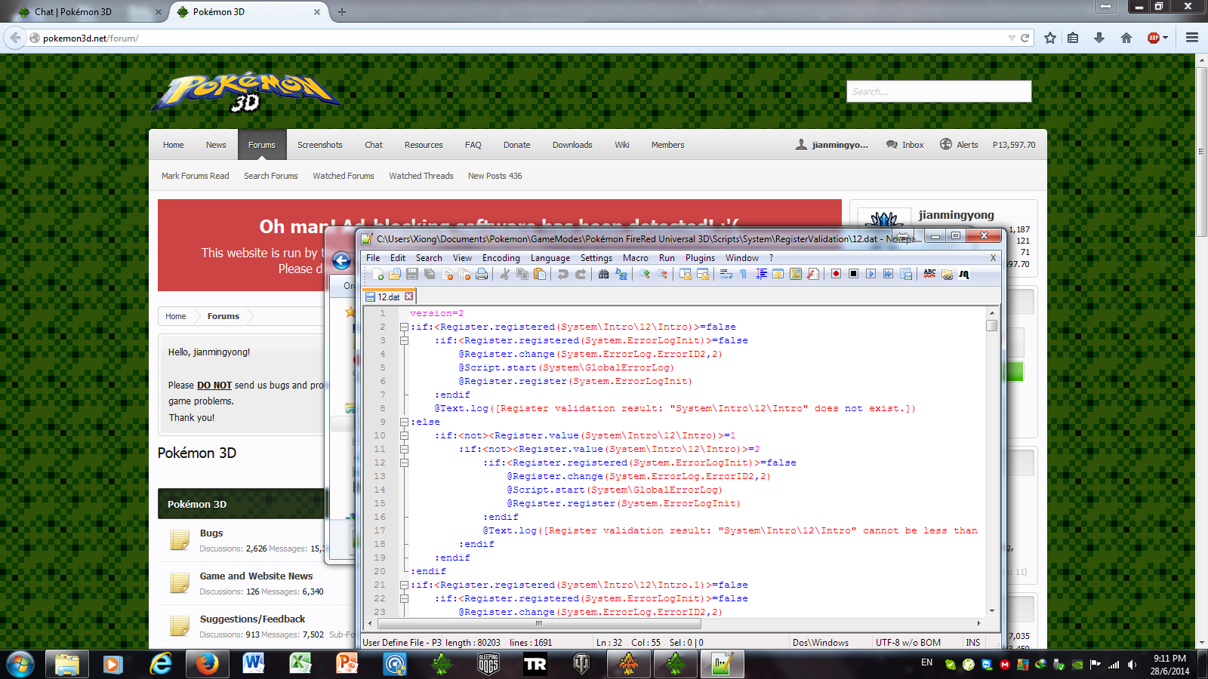Collapse the else fold at line 9
The width and height of the screenshot is (1208, 679).
coord(404,422)
